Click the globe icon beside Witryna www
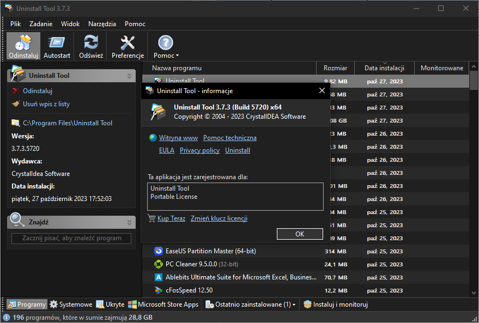 [153, 138]
